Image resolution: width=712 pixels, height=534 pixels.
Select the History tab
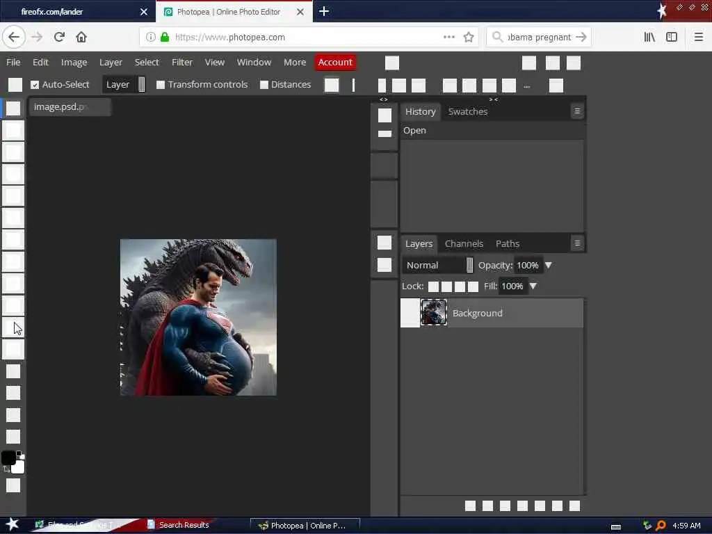pyautogui.click(x=420, y=112)
